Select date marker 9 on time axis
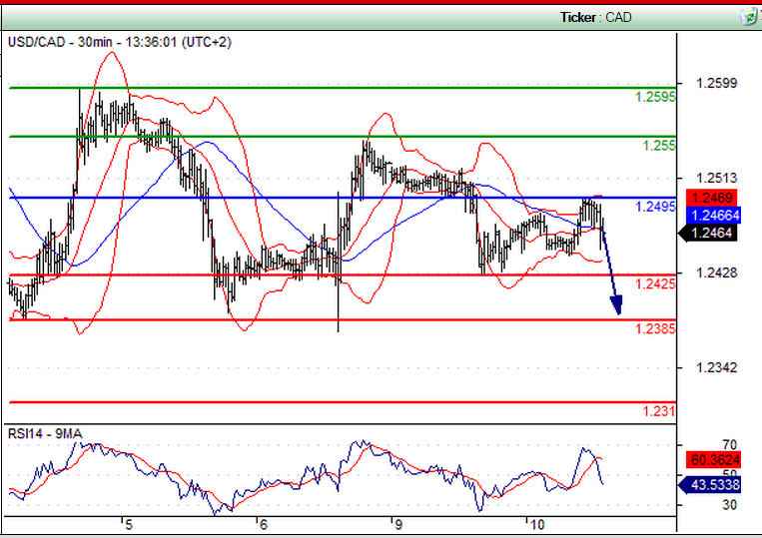762x538 pixels. (398, 525)
